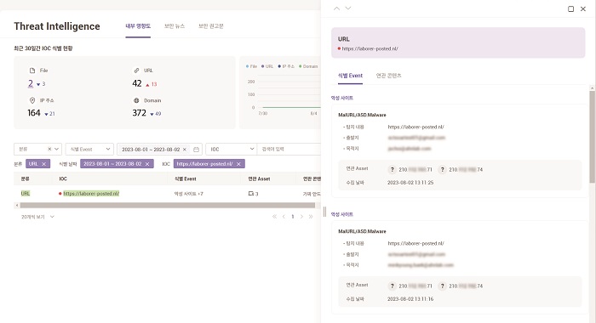Click the second event's detected URL
The height and width of the screenshot is (323, 596).
pyautogui.click(x=415, y=243)
